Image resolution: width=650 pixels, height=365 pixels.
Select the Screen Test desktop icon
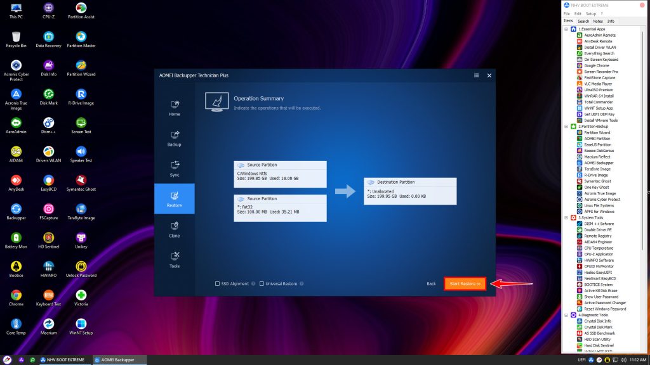(x=81, y=126)
